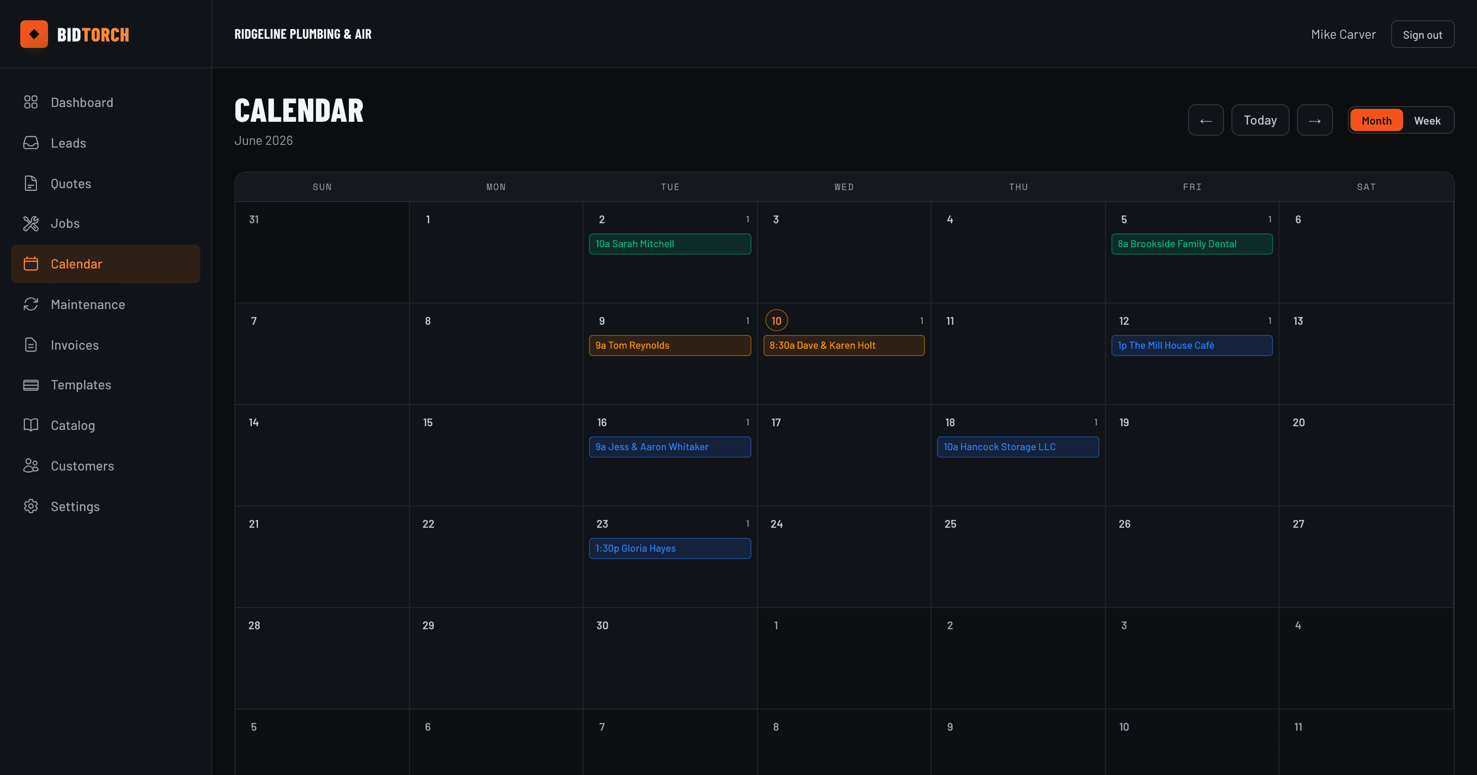Click the event count badge on day 18
This screenshot has height=775, width=1477.
(1096, 423)
